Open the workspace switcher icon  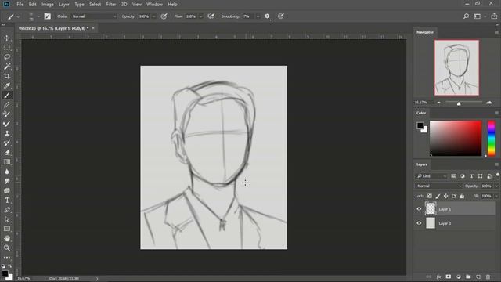(478, 16)
